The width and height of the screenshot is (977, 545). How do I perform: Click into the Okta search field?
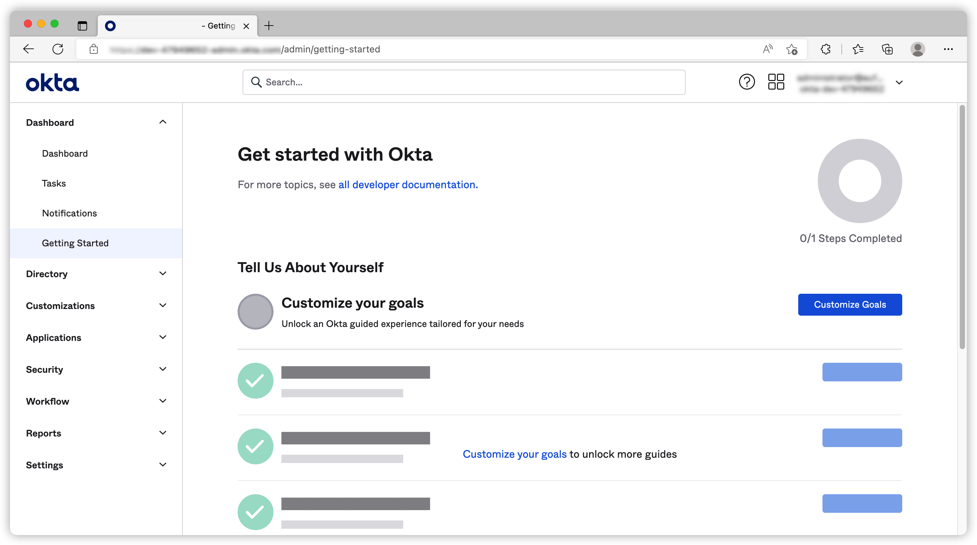[464, 82]
